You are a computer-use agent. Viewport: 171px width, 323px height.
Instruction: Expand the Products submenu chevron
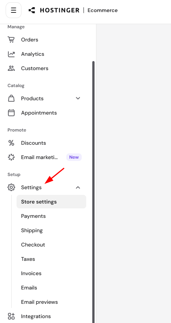pos(78,98)
